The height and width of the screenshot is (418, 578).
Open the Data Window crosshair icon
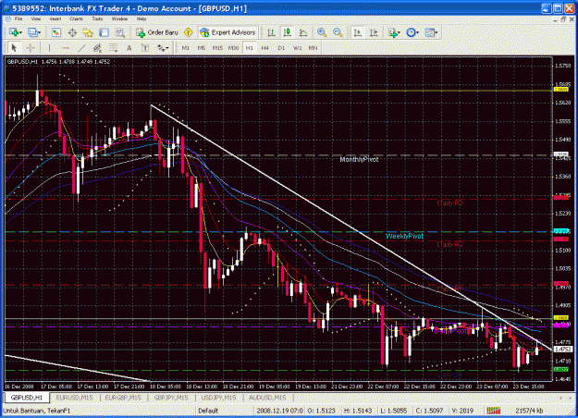pyautogui.click(x=72, y=32)
